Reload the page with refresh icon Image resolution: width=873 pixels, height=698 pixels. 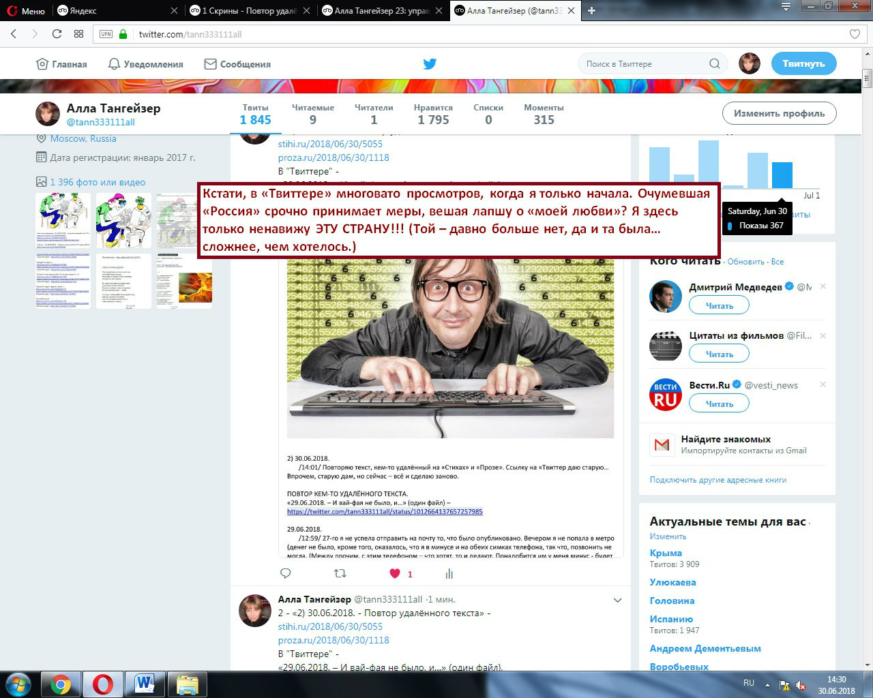[x=57, y=34]
